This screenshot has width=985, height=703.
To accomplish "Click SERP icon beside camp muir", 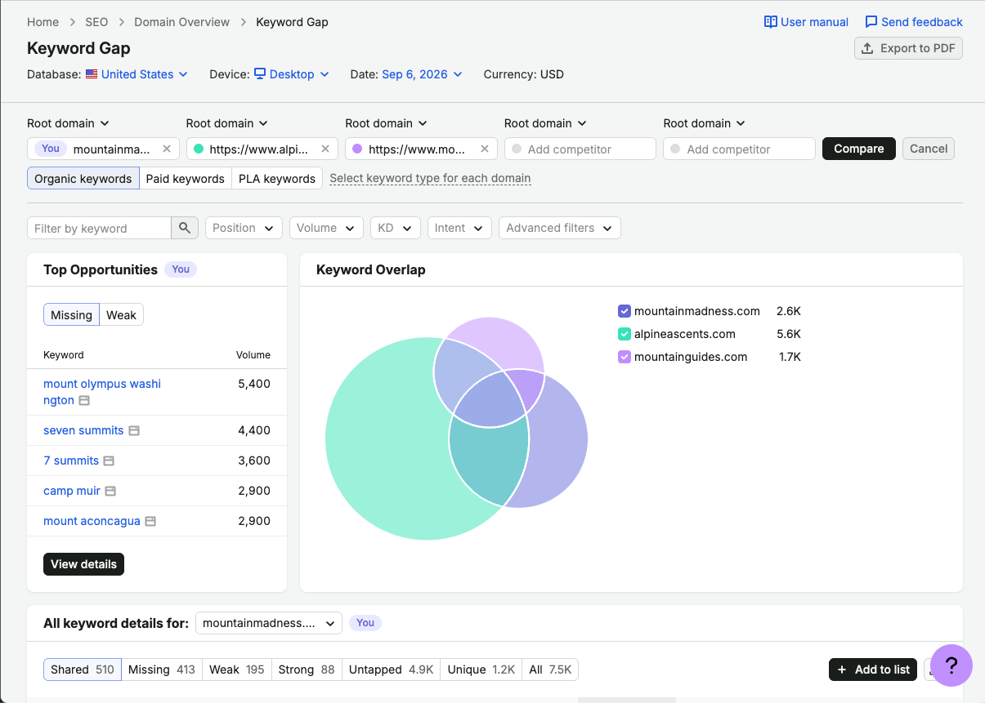I will (110, 491).
